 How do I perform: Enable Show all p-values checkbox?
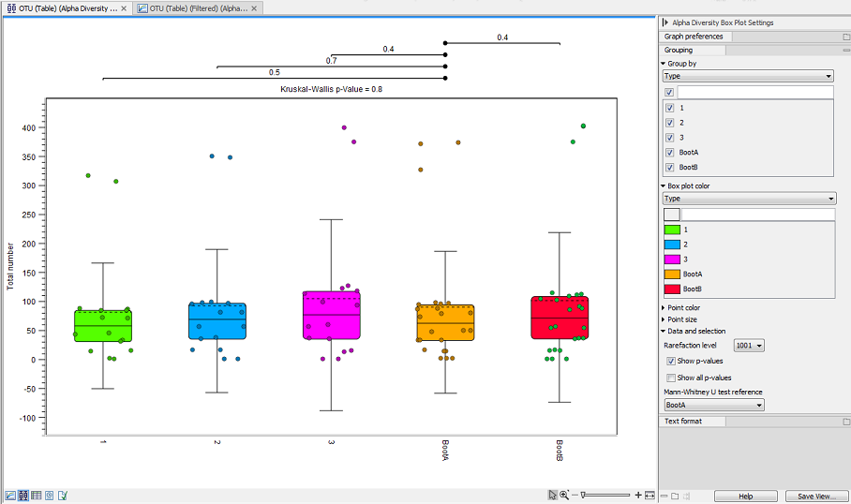670,378
